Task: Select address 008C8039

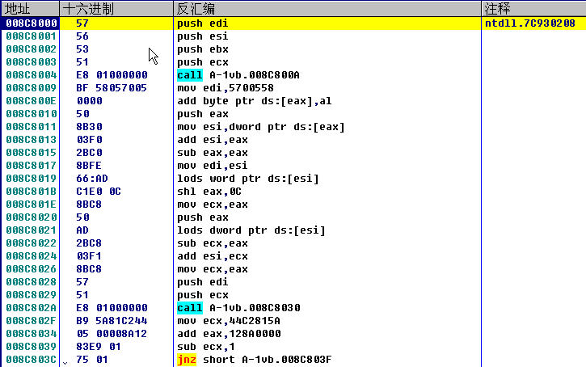Action: (32, 347)
